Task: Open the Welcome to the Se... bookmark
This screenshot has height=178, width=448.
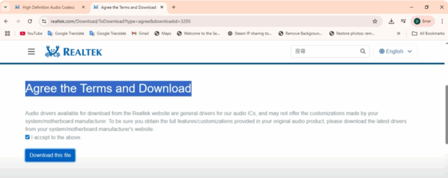Action: (199, 33)
